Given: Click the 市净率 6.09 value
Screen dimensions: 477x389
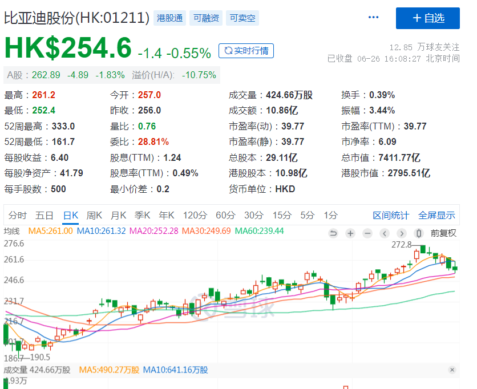Looking at the screenshot, I should [x=387, y=141].
